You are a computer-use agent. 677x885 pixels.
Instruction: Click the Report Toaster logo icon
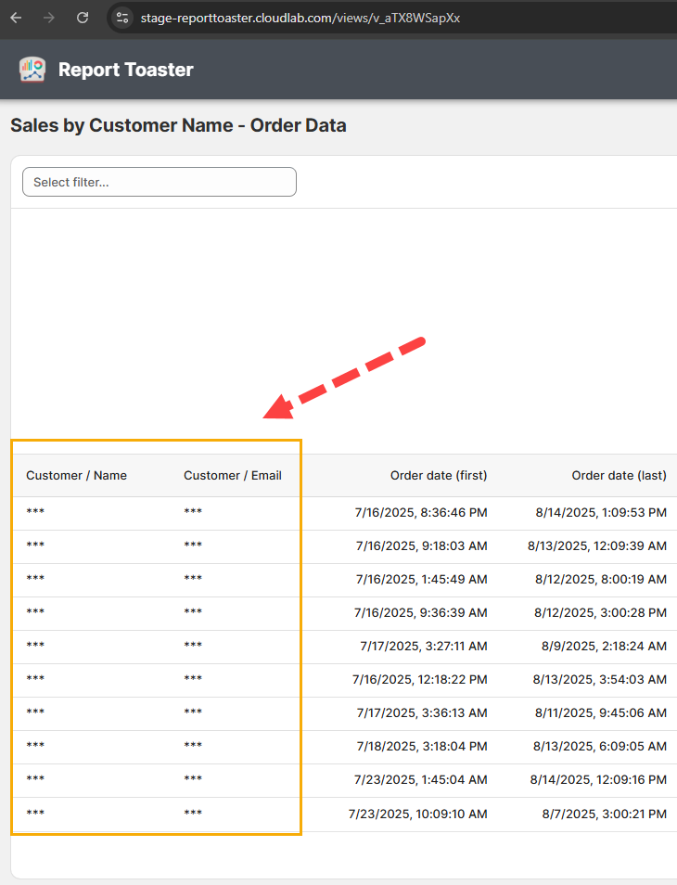tap(32, 70)
